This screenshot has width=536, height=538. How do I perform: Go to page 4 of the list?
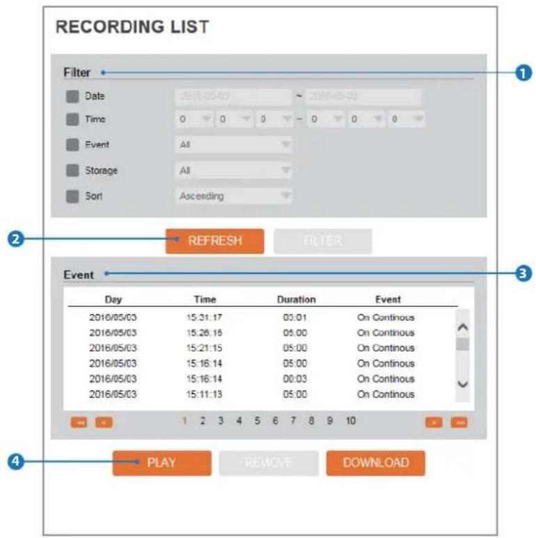[239, 420]
